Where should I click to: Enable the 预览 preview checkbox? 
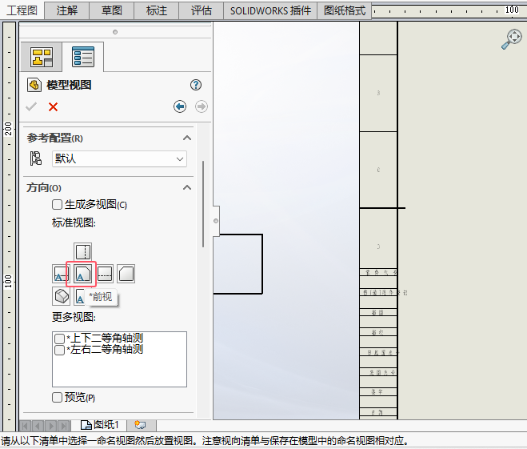[57, 397]
